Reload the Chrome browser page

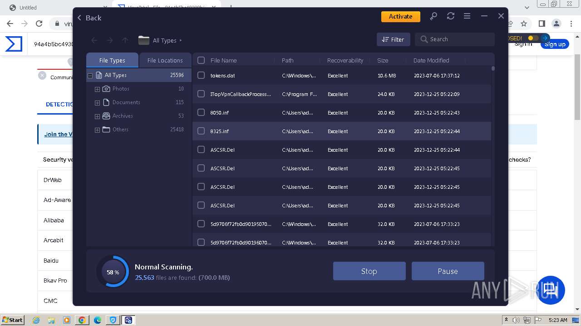point(39,24)
